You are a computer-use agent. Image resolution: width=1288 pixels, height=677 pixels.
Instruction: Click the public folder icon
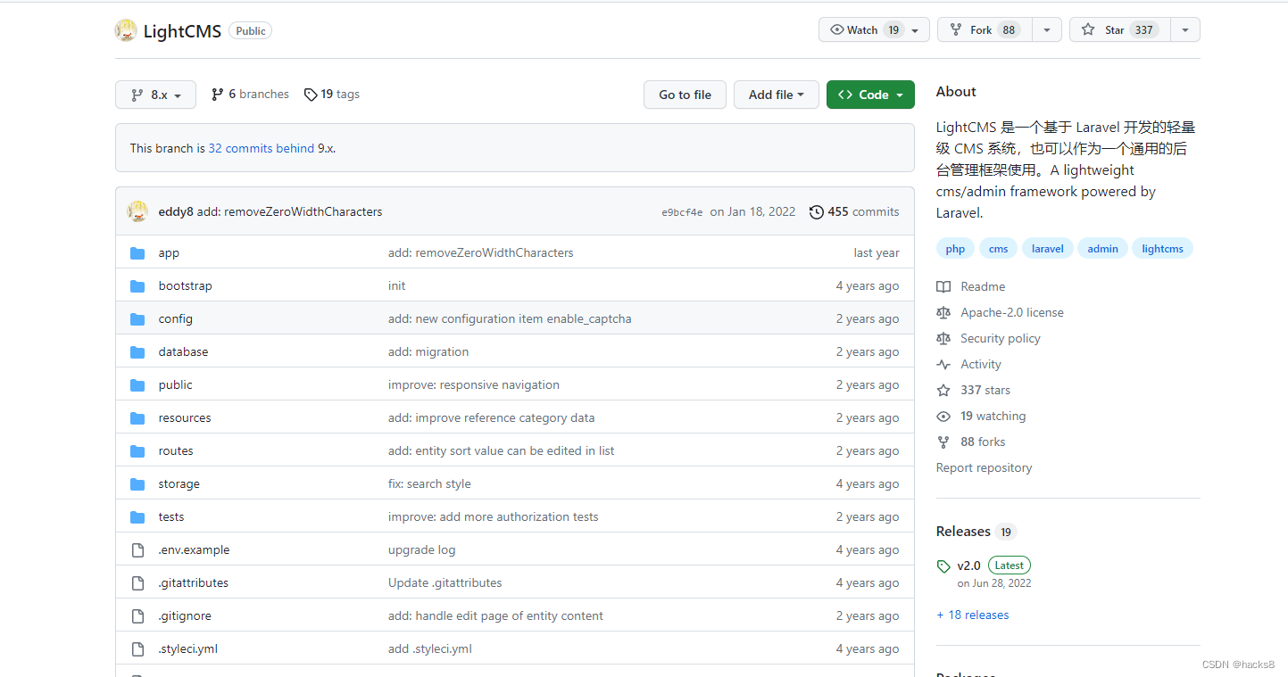tap(137, 385)
